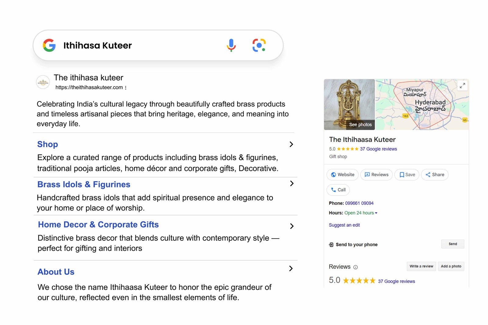This screenshot has height=325, width=488.
Task: Start voice search with microphone icon
Action: coord(231,45)
